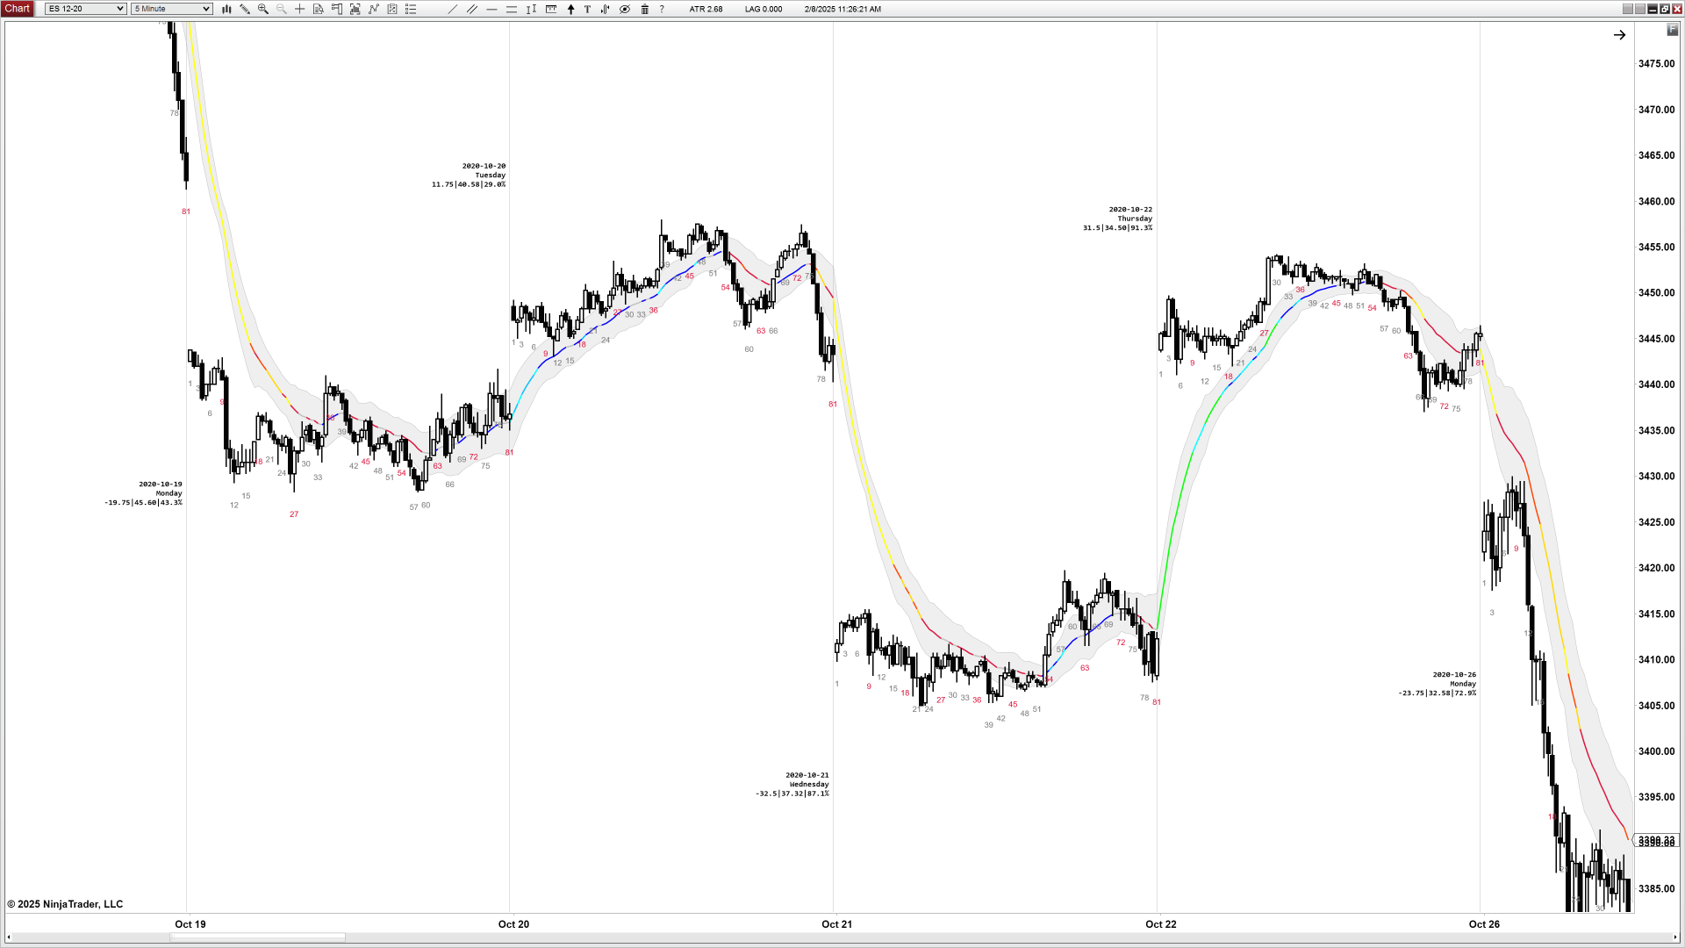
Task: Toggle the data box list icon
Action: 411,9
